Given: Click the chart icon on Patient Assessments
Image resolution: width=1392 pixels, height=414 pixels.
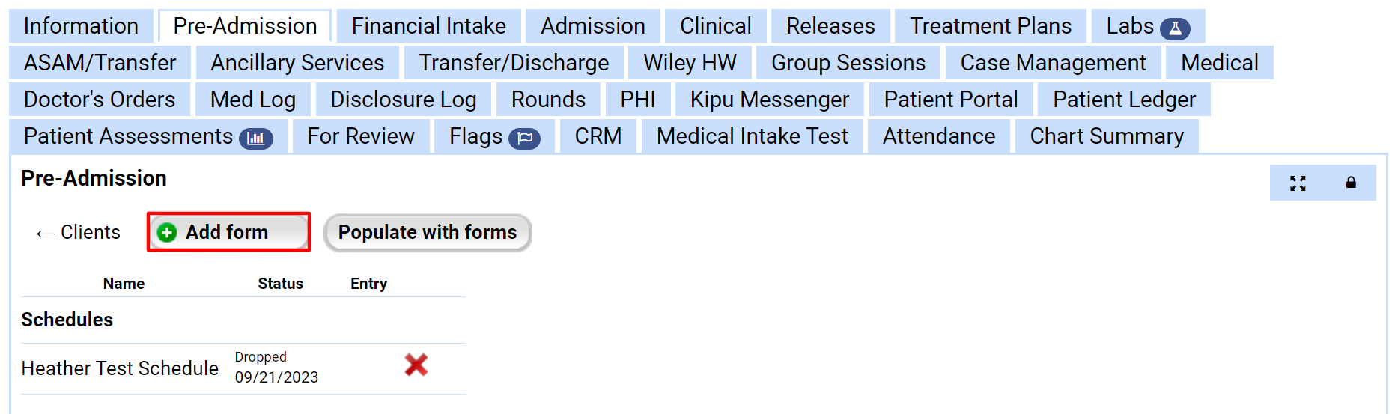Looking at the screenshot, I should click(256, 138).
